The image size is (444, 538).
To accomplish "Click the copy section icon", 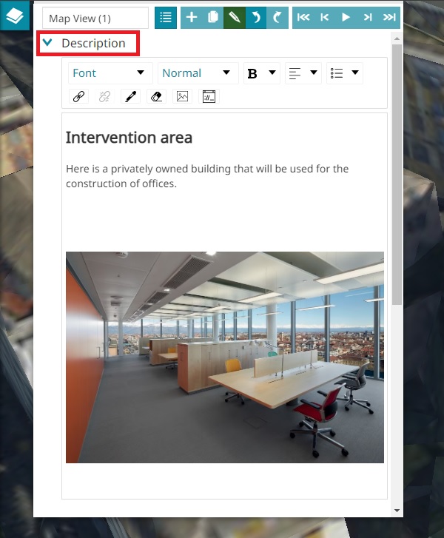I will click(x=213, y=18).
